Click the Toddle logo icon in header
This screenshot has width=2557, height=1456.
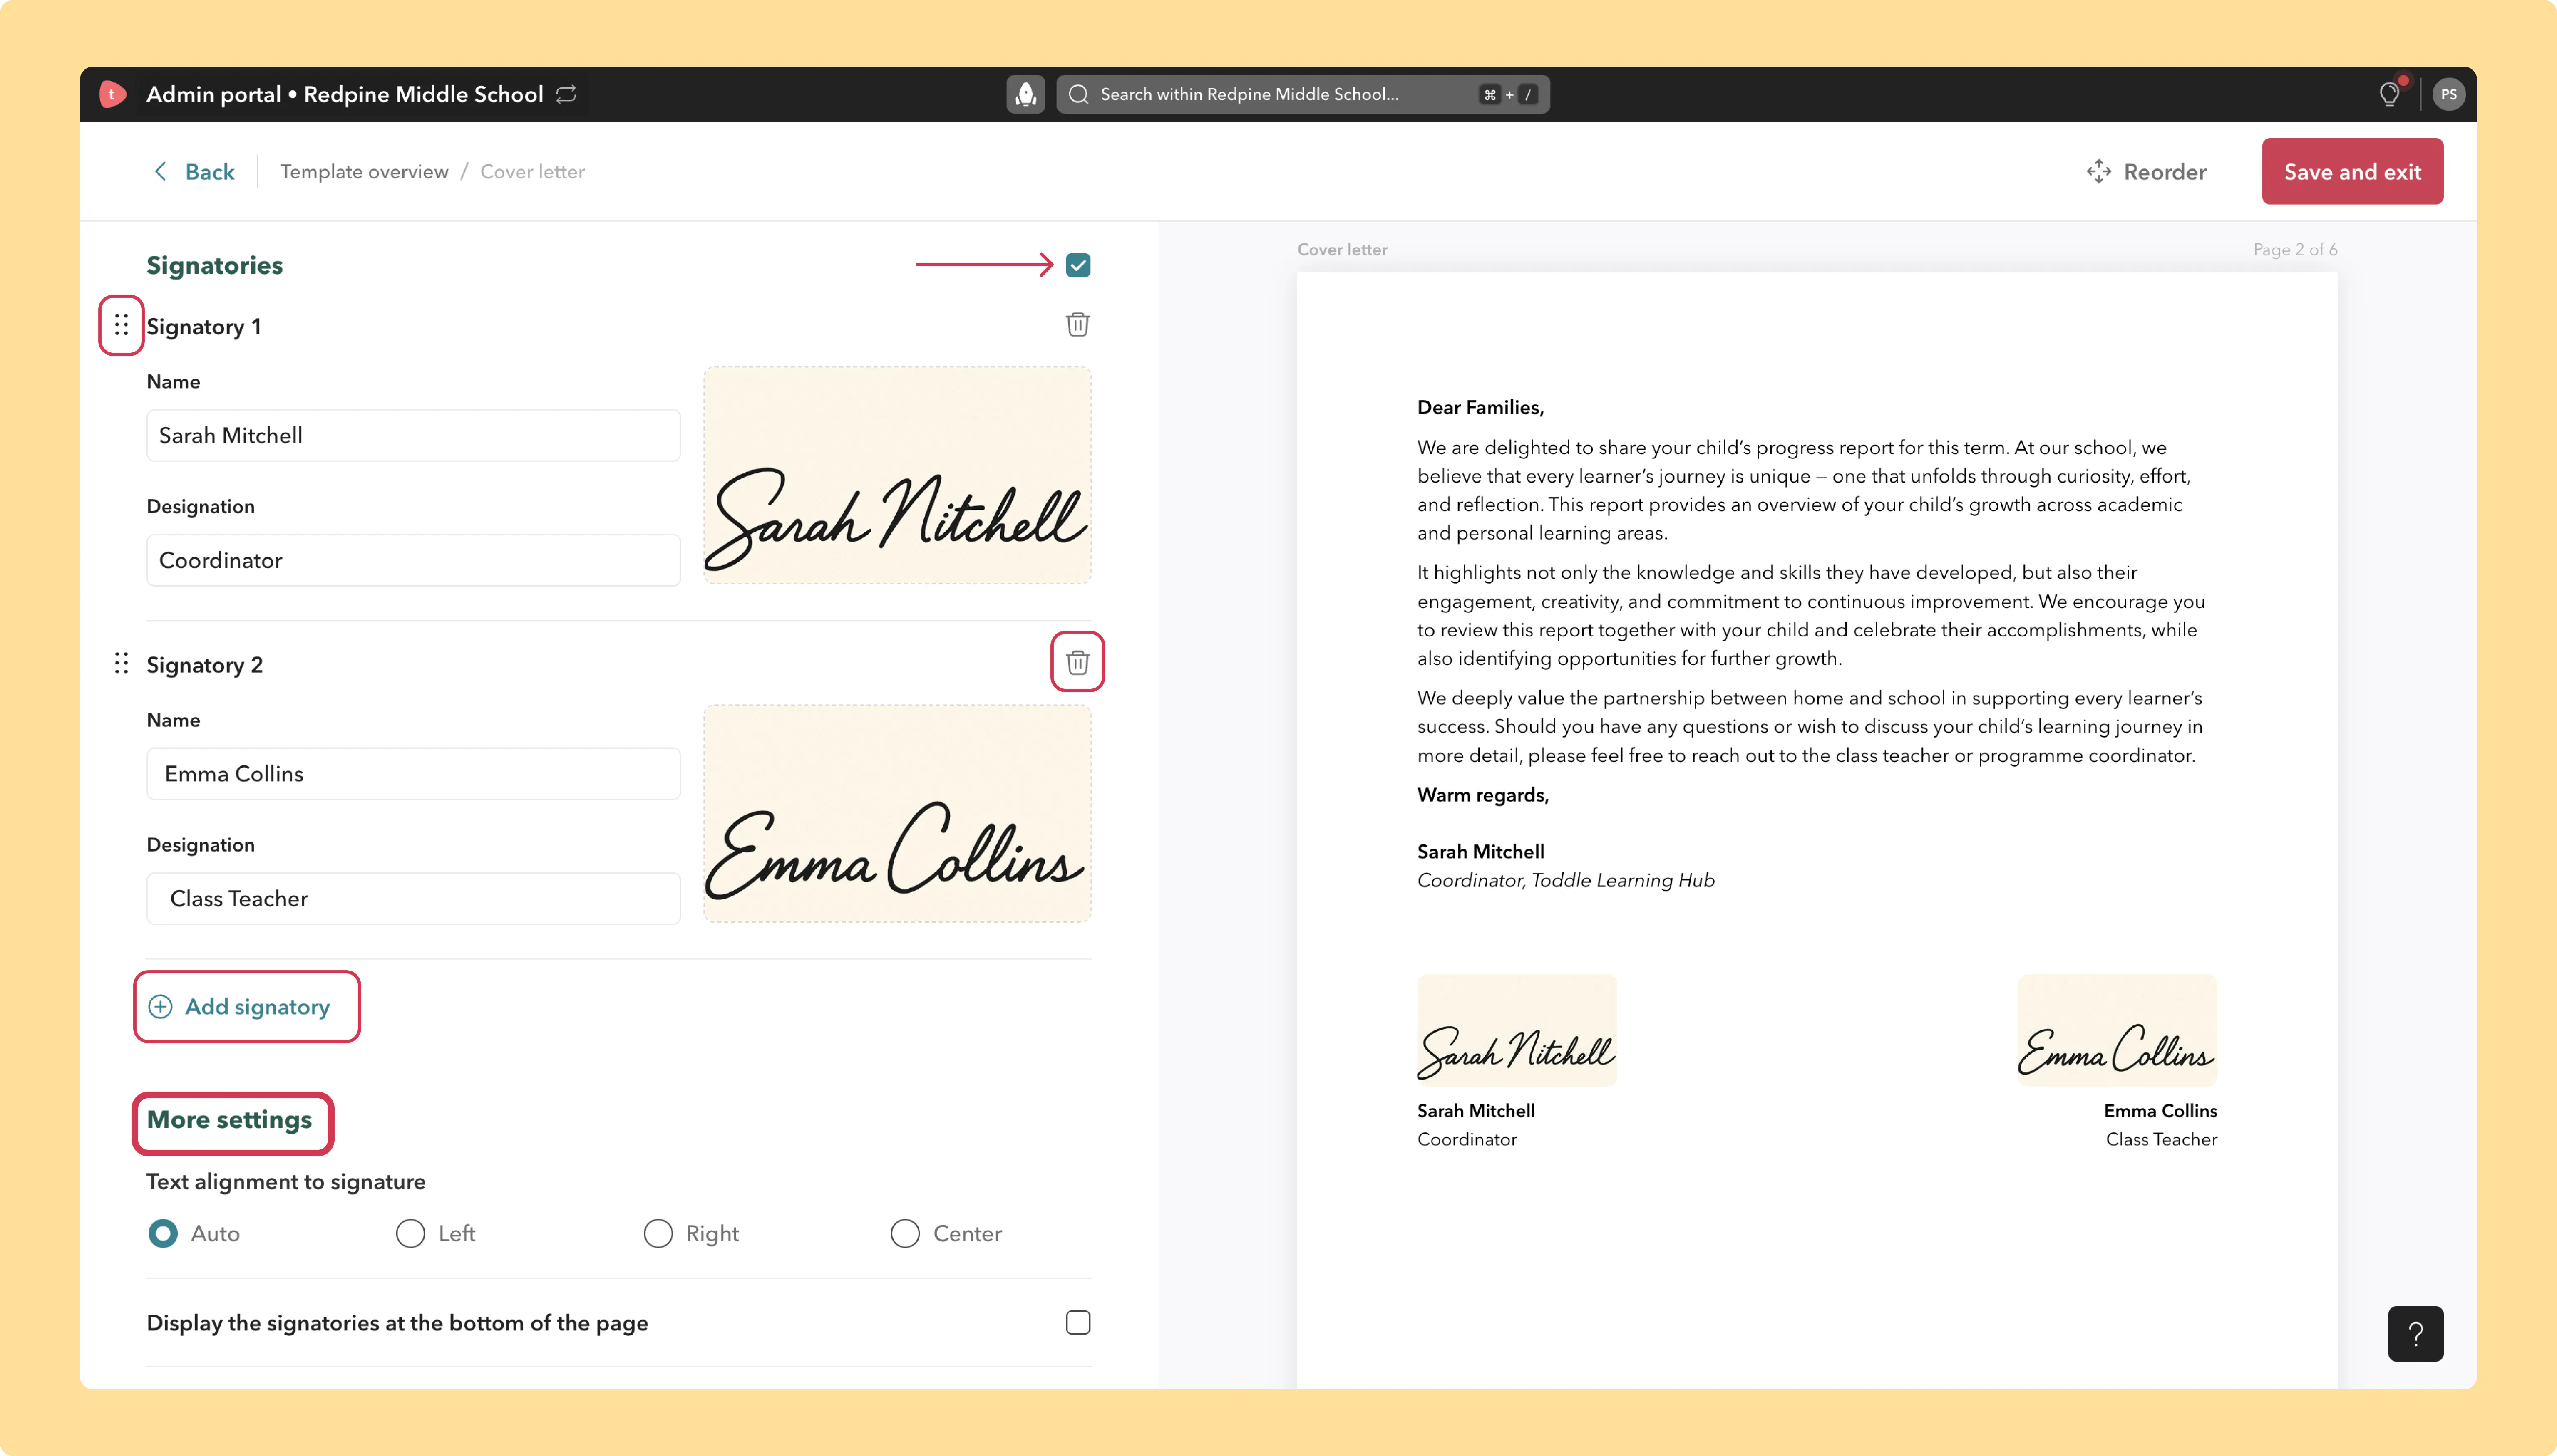[x=112, y=94]
